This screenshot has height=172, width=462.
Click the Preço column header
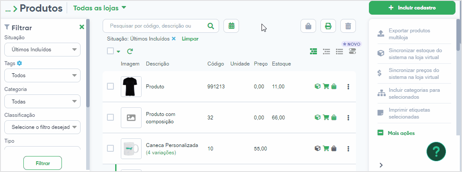[261, 64]
